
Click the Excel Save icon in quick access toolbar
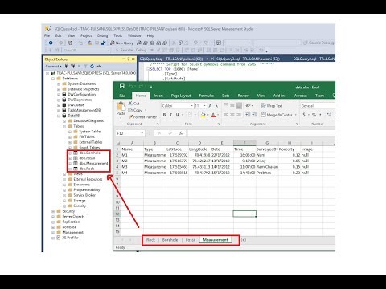[122, 86]
